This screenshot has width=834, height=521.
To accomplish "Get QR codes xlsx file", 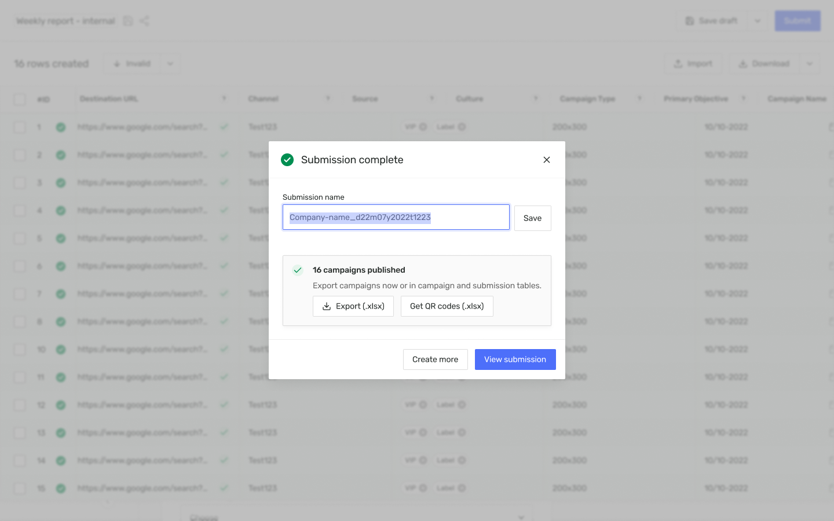I will pyautogui.click(x=447, y=306).
